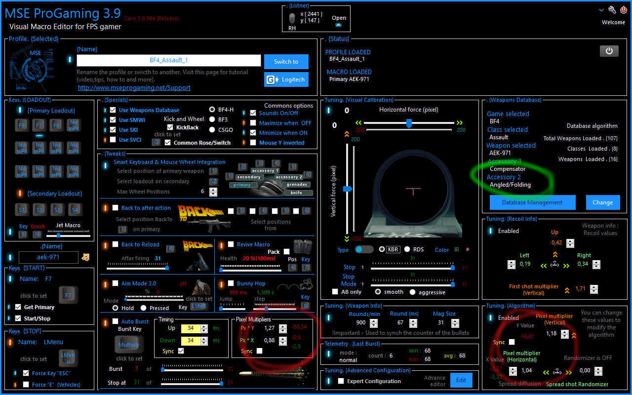The width and height of the screenshot is (632, 395).
Task: Adjust the recoil Left value stepper
Action: [512, 265]
